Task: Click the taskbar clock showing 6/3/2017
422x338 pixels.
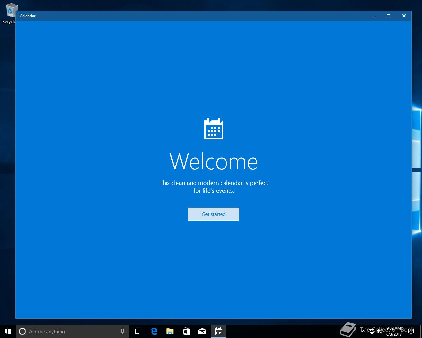Action: pyautogui.click(x=394, y=331)
